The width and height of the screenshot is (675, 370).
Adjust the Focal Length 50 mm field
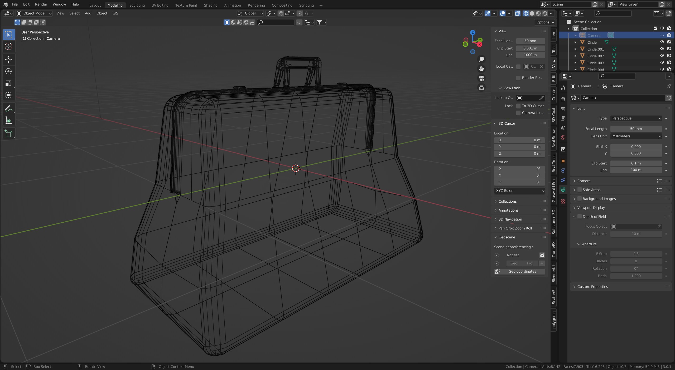tap(636, 129)
